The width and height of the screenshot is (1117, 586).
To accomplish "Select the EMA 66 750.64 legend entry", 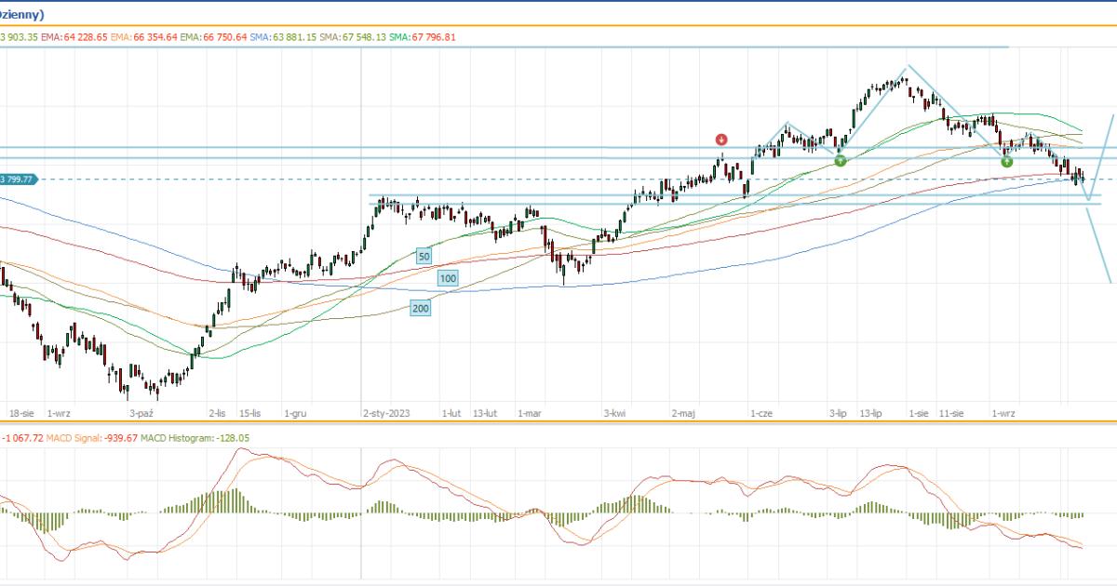I will click(214, 37).
